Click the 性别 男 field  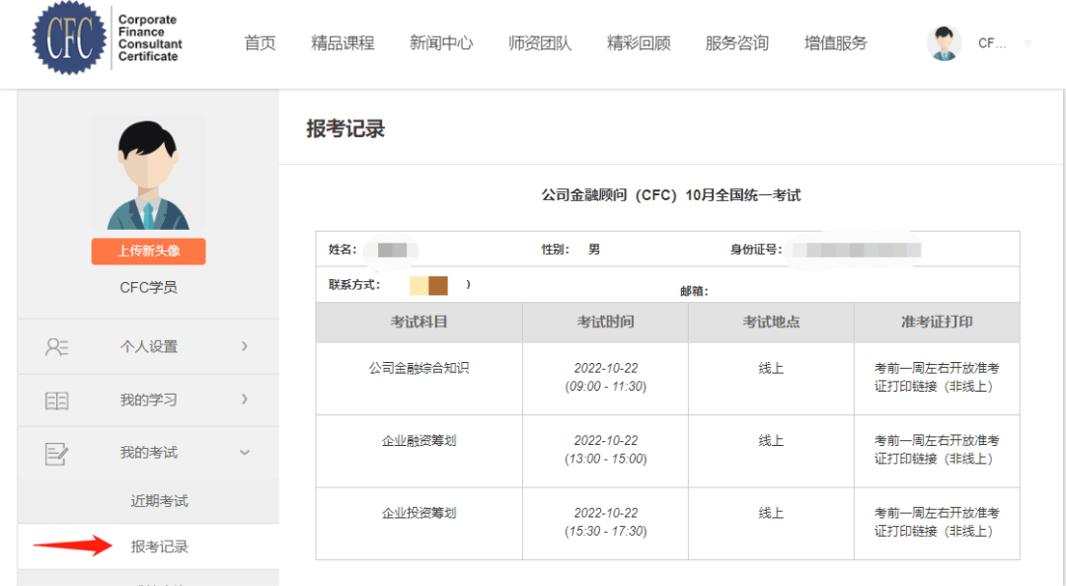(x=571, y=250)
